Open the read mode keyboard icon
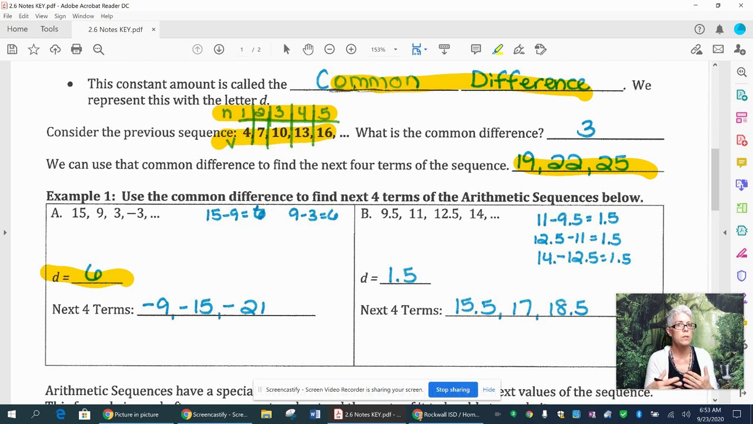753x424 pixels. (444, 49)
